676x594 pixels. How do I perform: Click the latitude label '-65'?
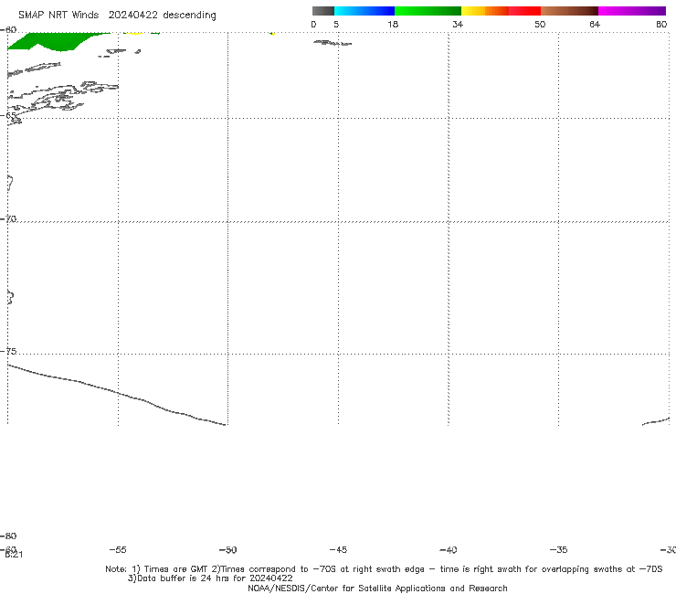[x=8, y=116]
